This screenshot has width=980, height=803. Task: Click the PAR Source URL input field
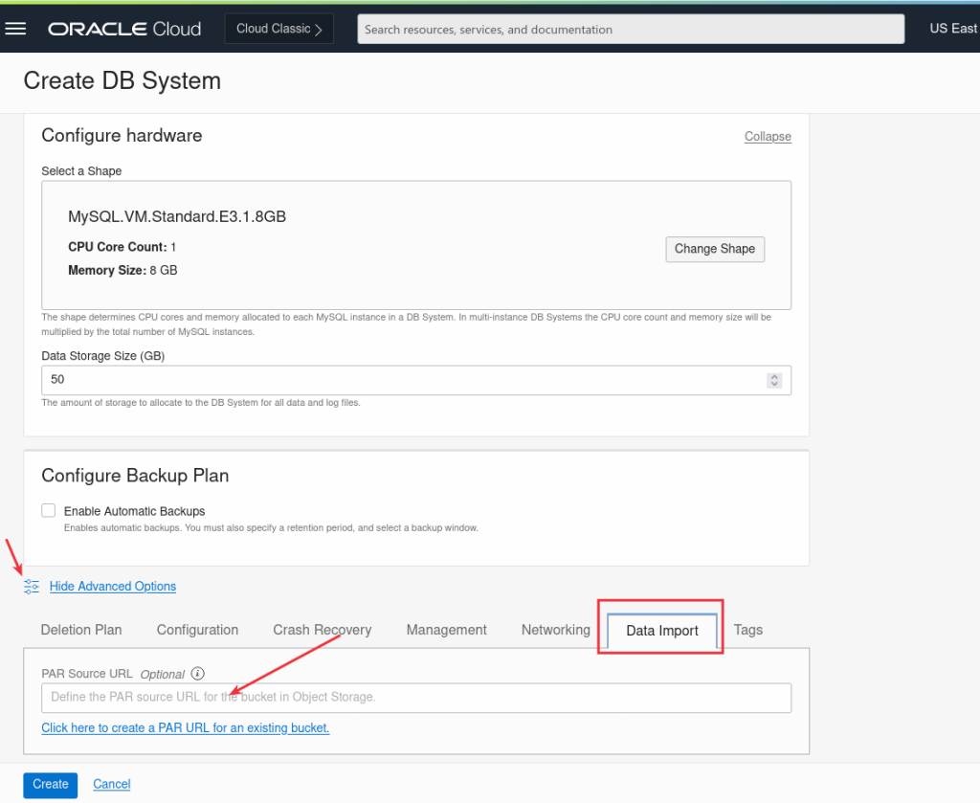coord(415,698)
